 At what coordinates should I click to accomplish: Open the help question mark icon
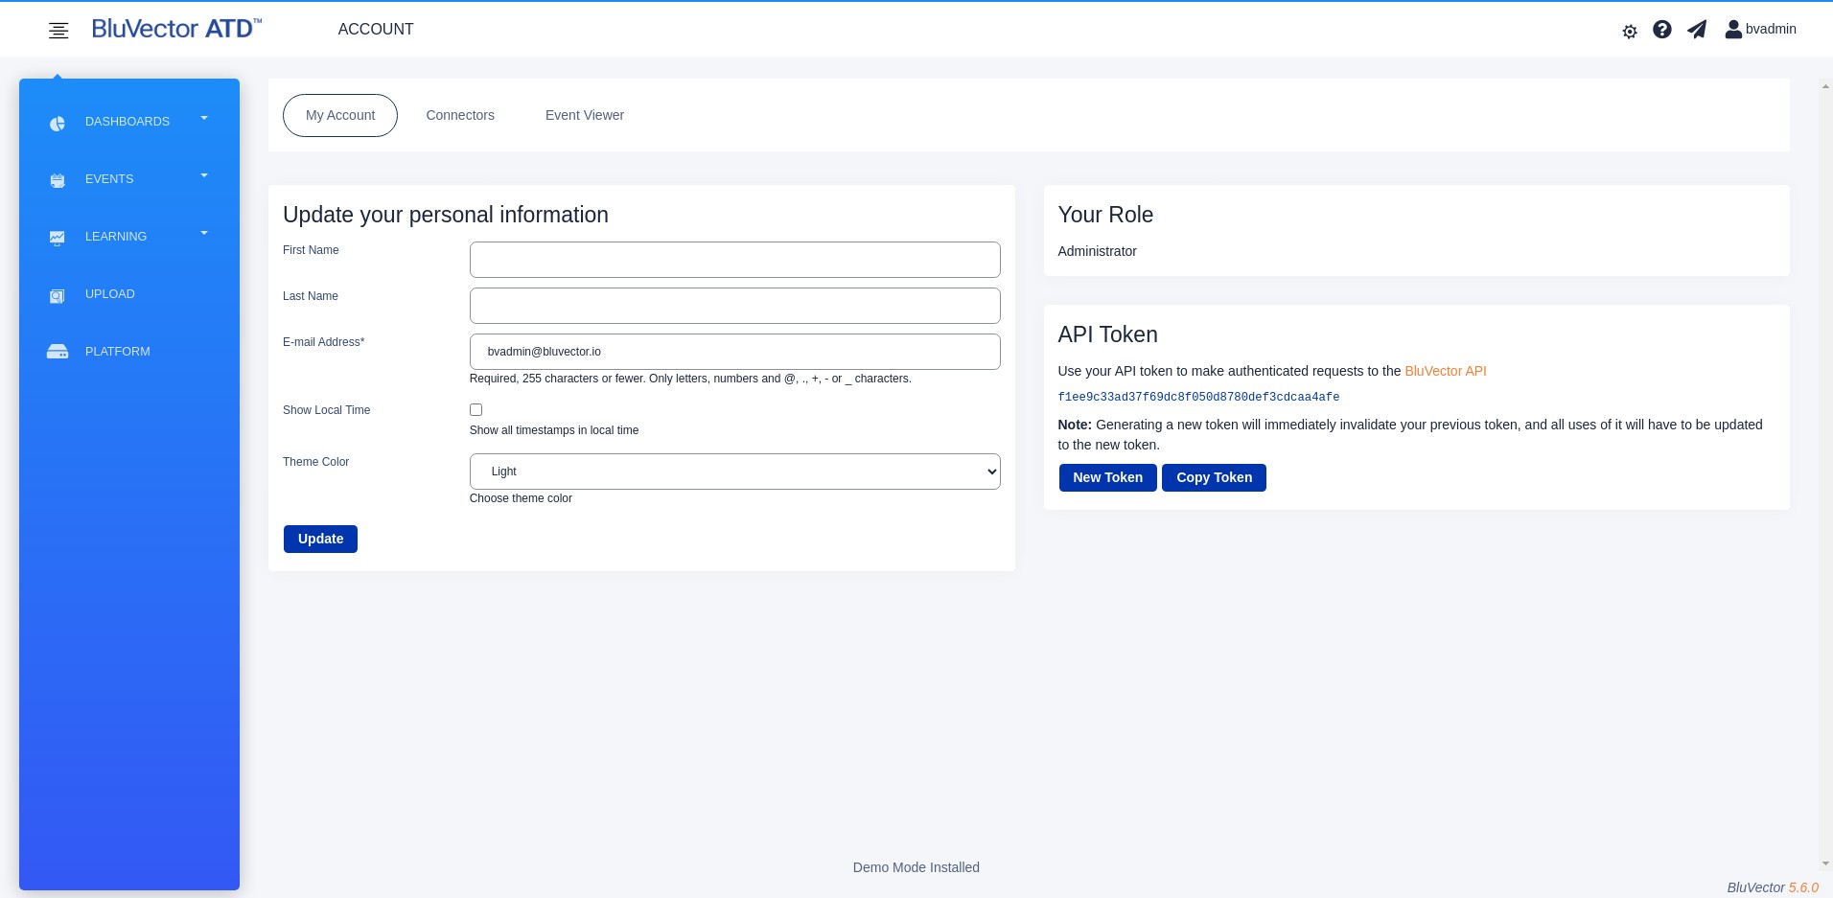[1662, 30]
